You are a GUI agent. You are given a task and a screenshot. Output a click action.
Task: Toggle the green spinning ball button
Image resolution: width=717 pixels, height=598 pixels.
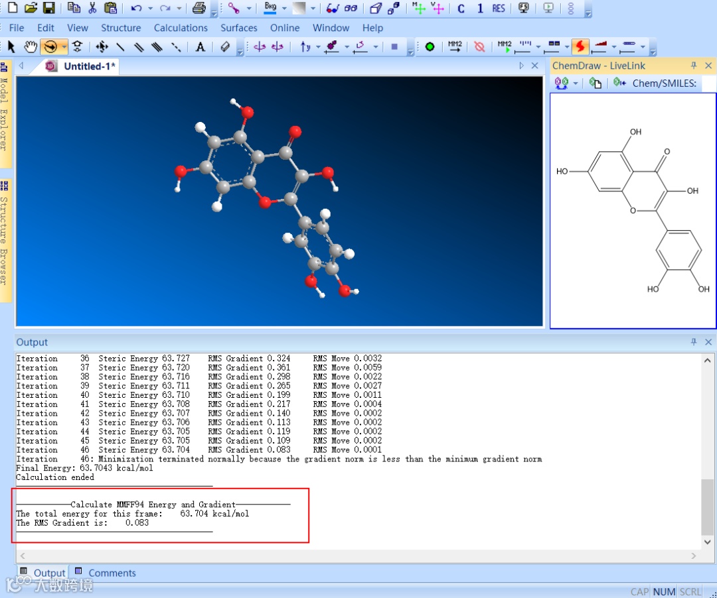(x=430, y=46)
